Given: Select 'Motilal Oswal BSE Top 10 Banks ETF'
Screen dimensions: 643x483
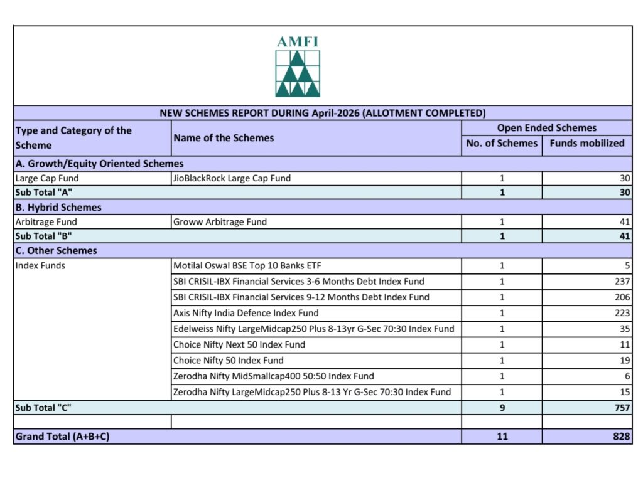Looking at the screenshot, I should pyautogui.click(x=247, y=265).
